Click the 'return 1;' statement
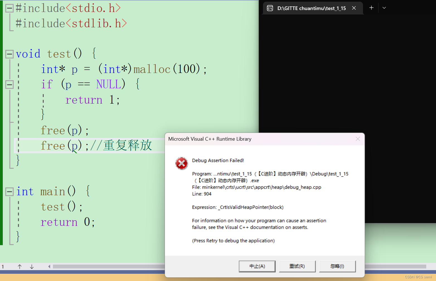Screen dimensions: 436x281 tap(92, 100)
